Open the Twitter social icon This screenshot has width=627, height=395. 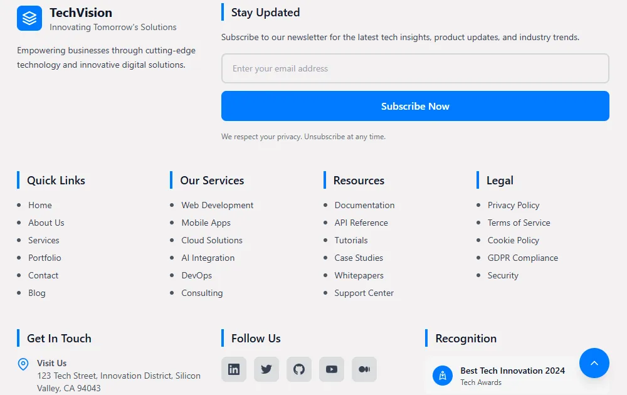pyautogui.click(x=266, y=369)
